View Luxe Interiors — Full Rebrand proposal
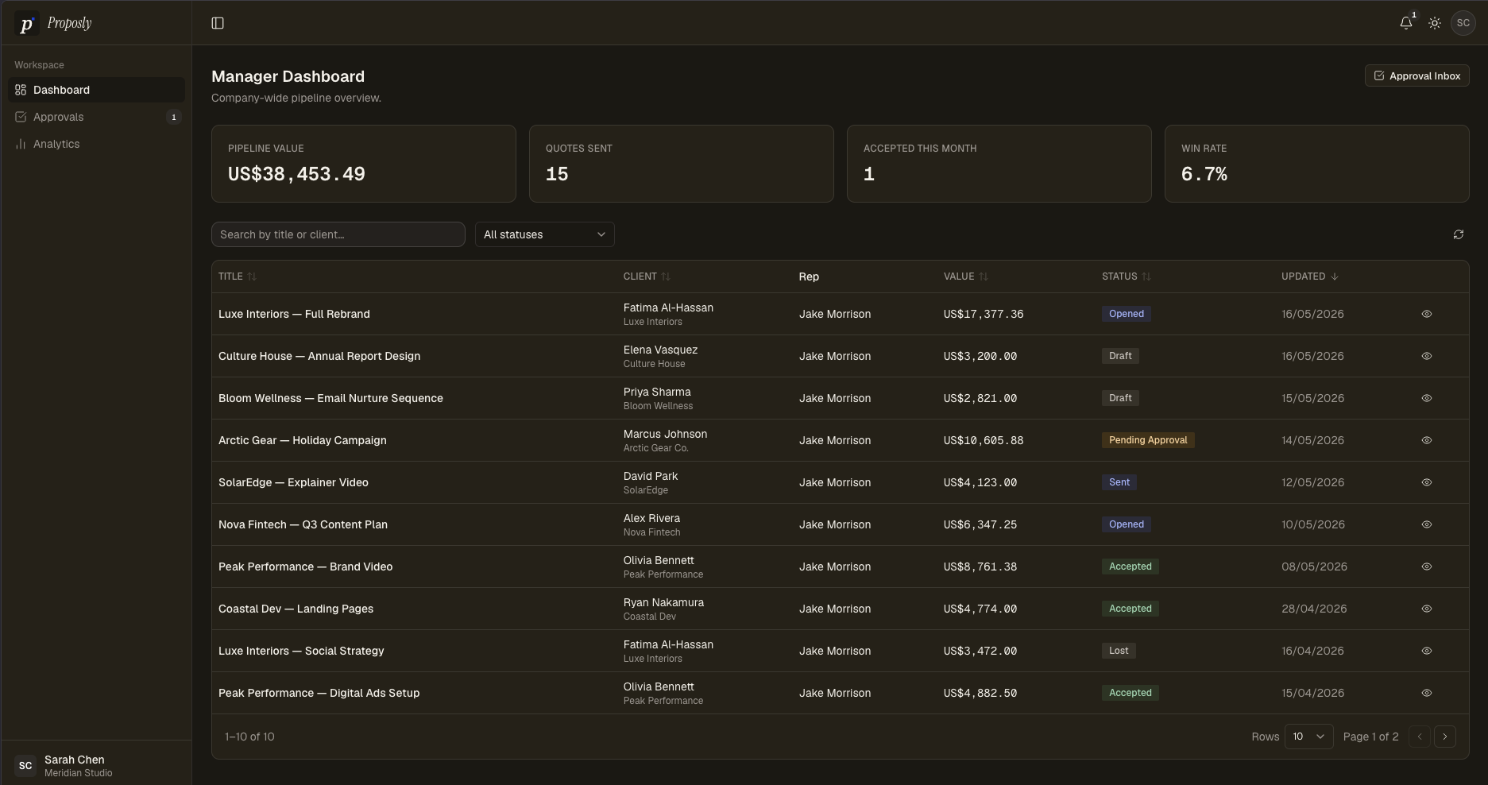 pos(1427,314)
